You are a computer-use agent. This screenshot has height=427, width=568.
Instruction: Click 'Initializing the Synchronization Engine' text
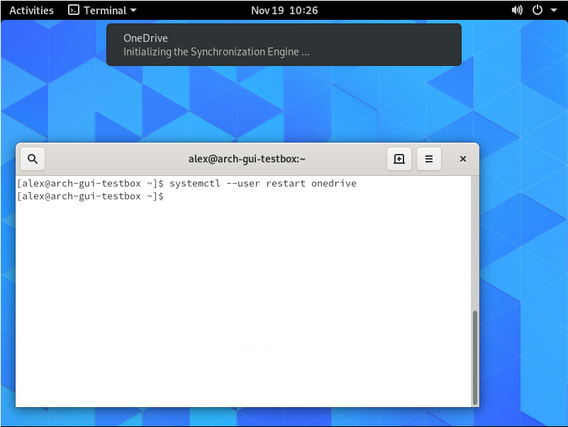coord(216,52)
